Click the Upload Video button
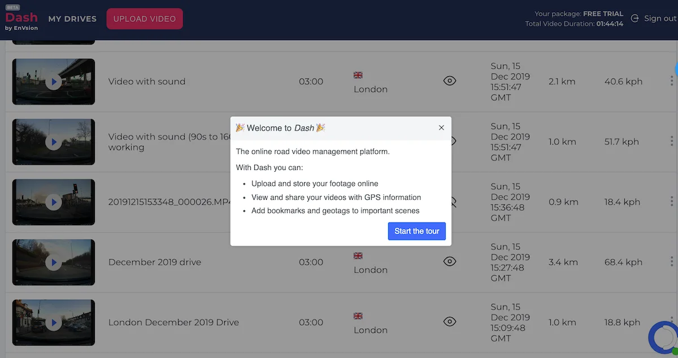 pos(145,19)
